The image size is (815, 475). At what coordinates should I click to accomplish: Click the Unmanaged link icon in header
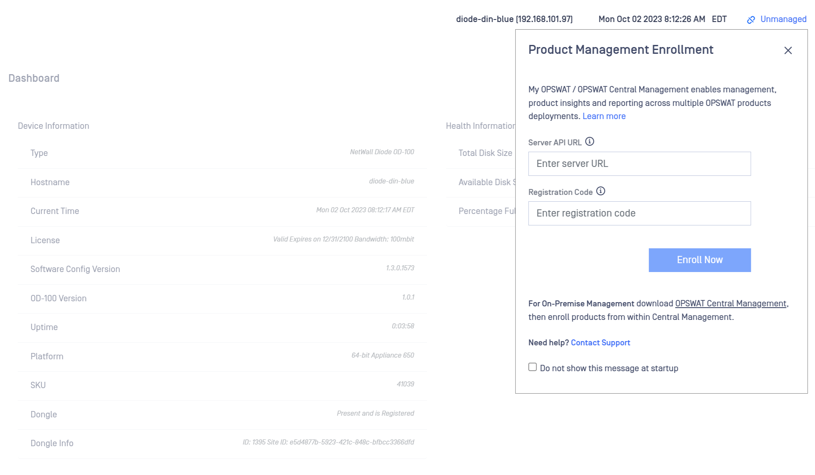pyautogui.click(x=751, y=20)
